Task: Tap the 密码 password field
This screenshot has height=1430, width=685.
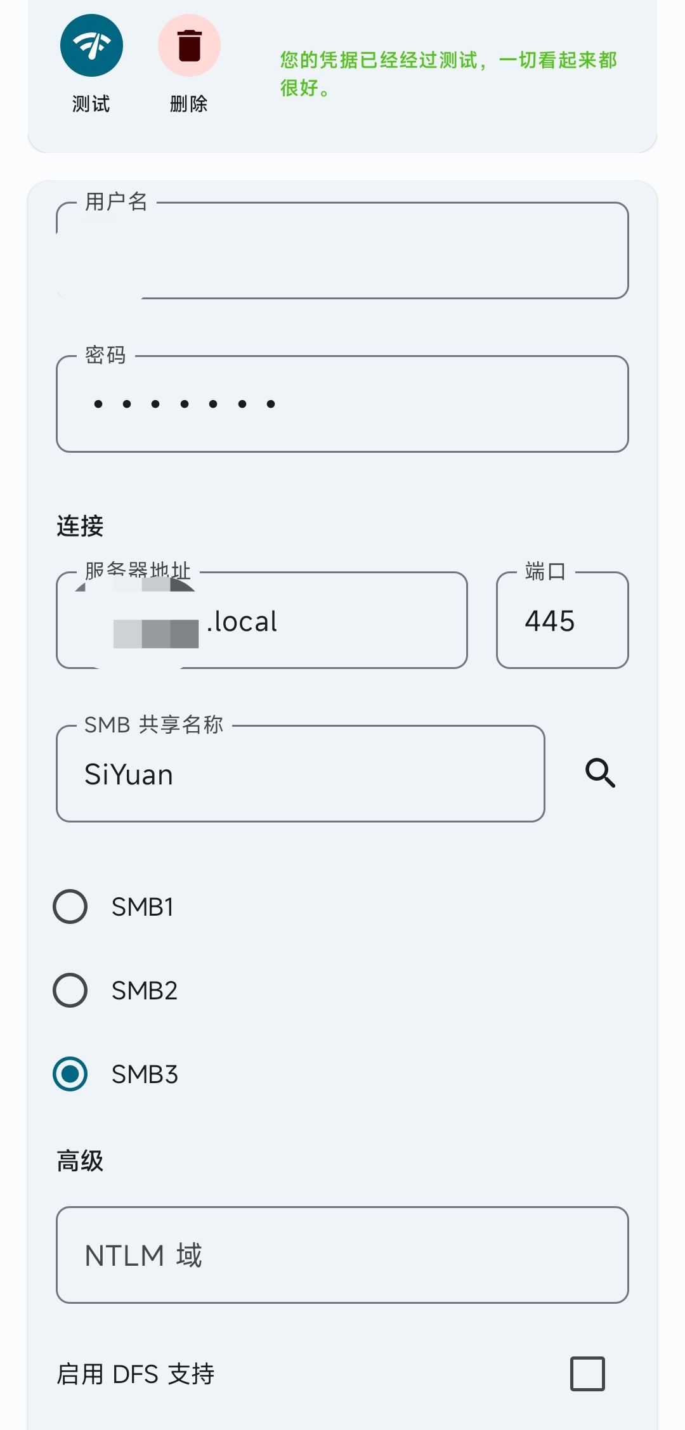Action: point(342,405)
